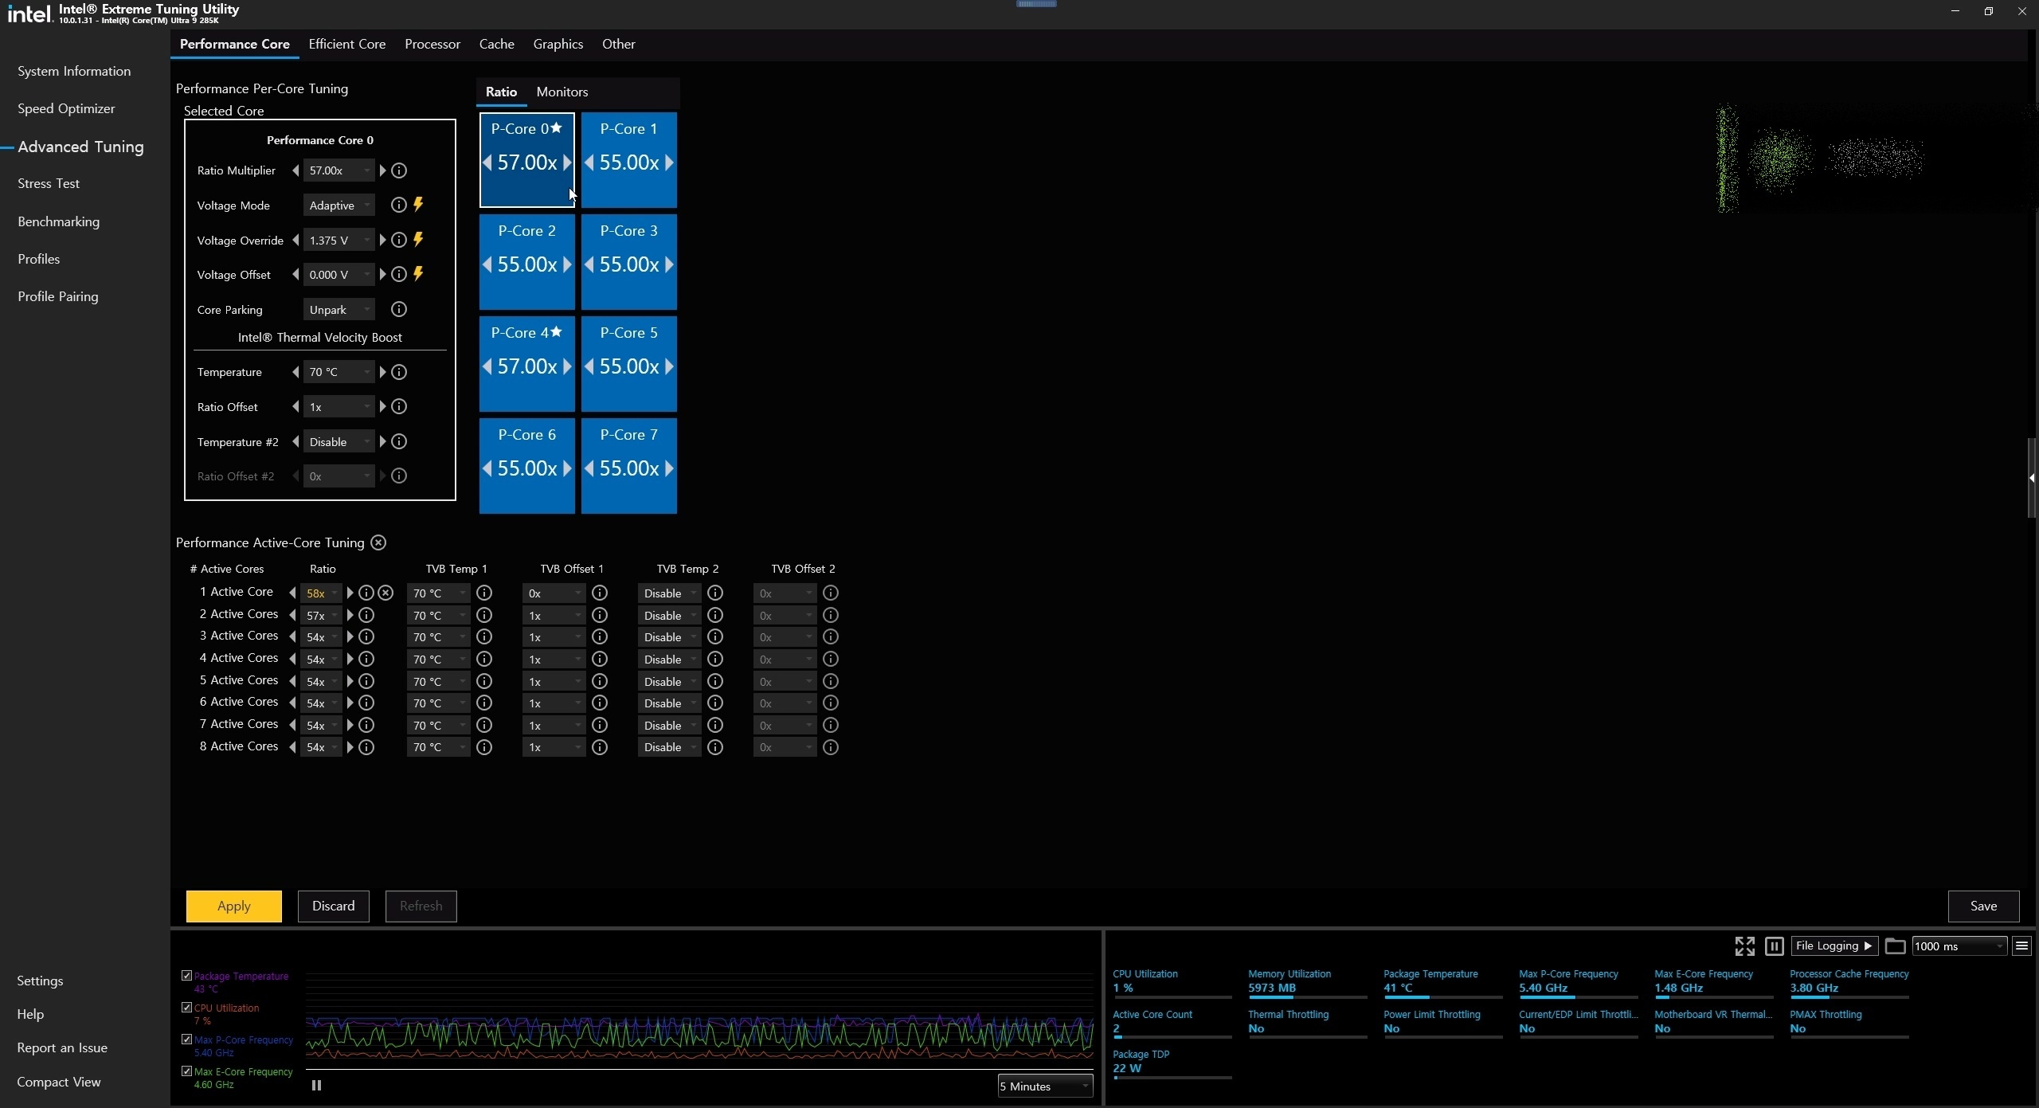Toggle Package Temperature graph checkbox
The image size is (2039, 1108).
pyautogui.click(x=186, y=976)
